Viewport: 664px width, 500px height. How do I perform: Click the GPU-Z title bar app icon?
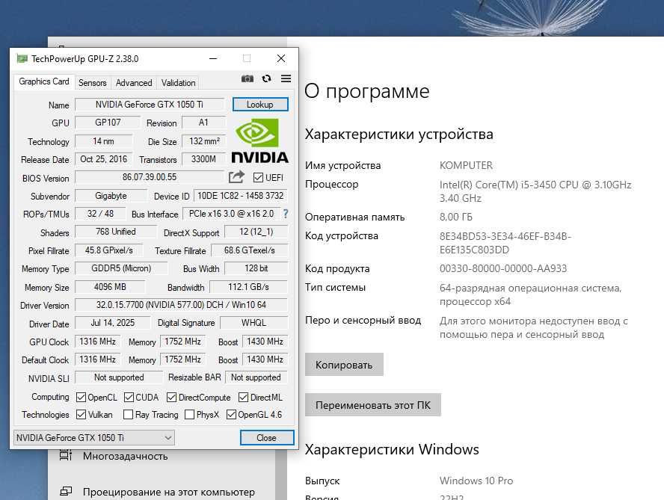22,58
